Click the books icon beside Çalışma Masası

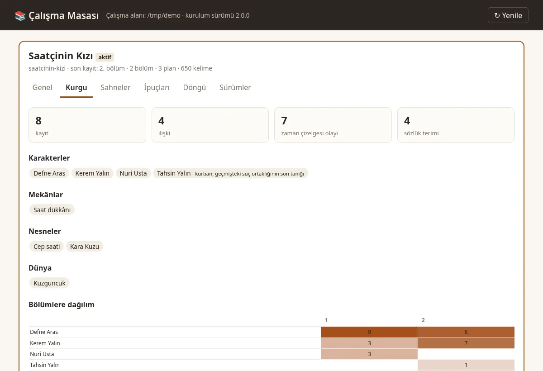pos(20,15)
